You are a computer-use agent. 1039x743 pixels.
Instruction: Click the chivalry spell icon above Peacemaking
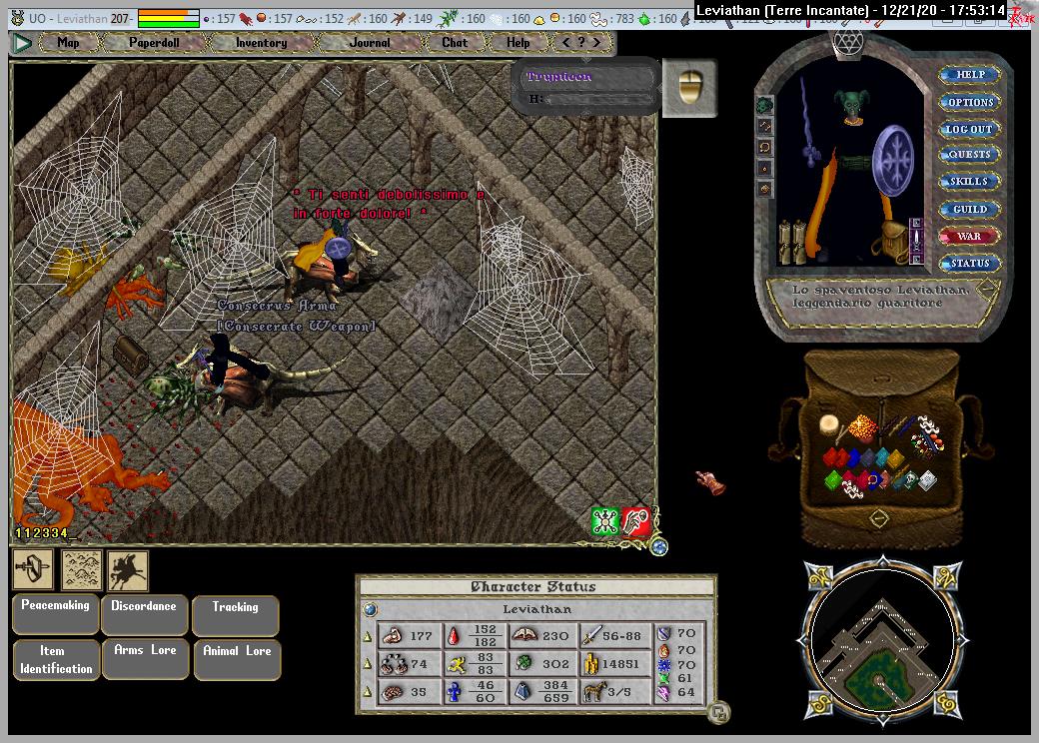pyautogui.click(x=33, y=569)
